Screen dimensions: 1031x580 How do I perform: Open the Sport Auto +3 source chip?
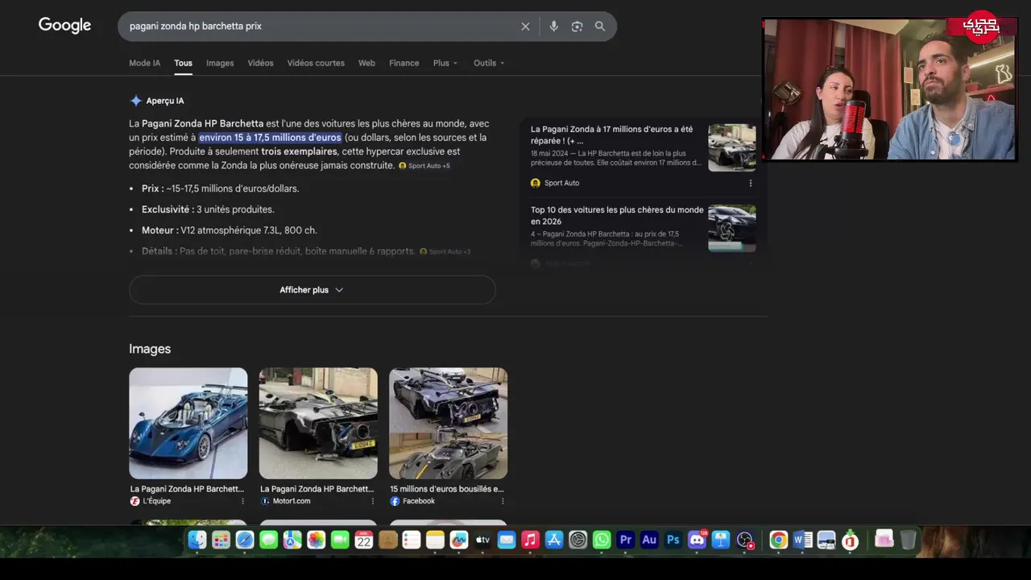tap(445, 251)
